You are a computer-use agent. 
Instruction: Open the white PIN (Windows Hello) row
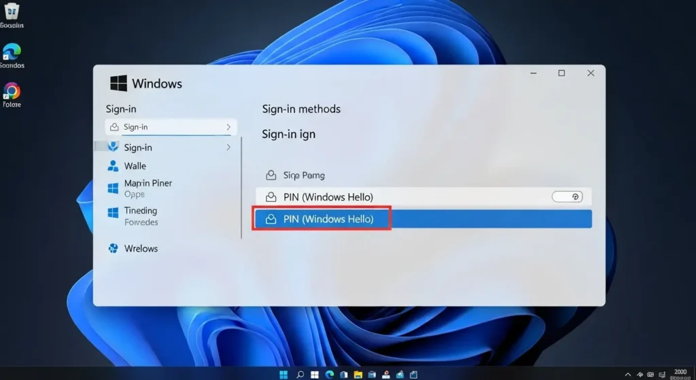[x=423, y=197]
